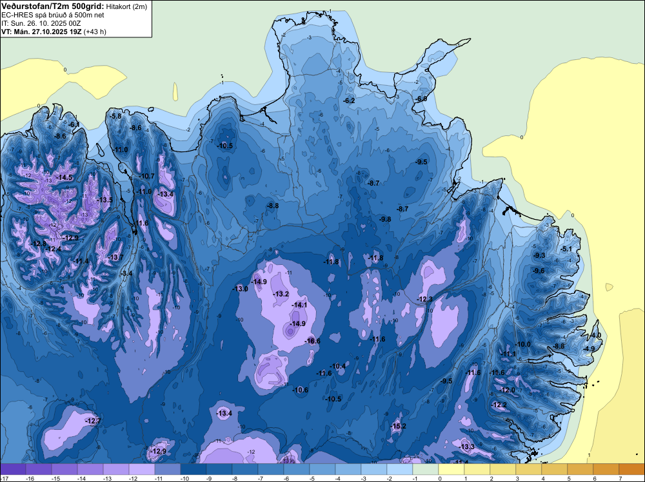
Task: Click the -11.1 temperature value
Action: [x=508, y=354]
